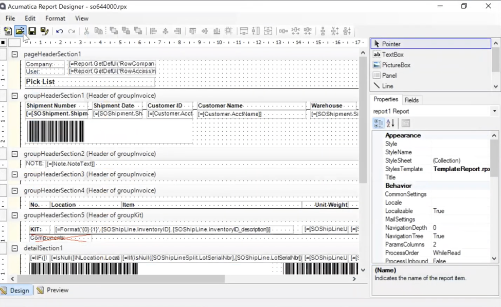Screen dimensions: 501x307
Task: Switch to the Fields tab
Action: 411,100
